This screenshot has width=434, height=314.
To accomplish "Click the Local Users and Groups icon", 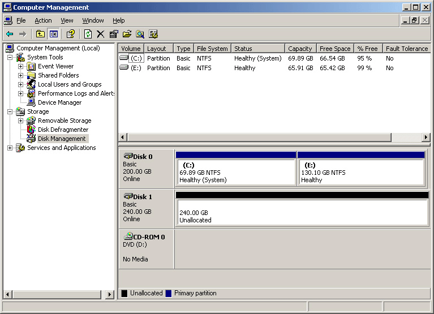I will [31, 84].
